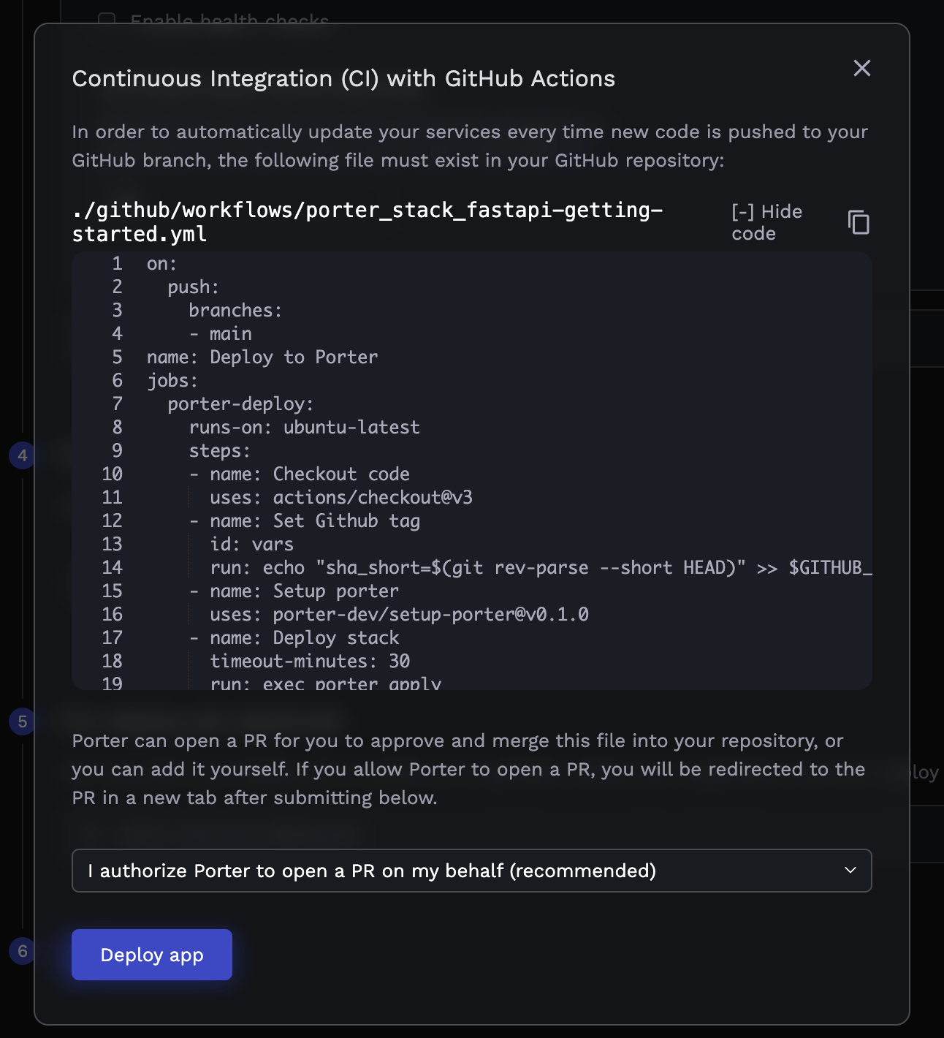Click code line 'id: vars'
The image size is (944, 1038).
point(251,545)
